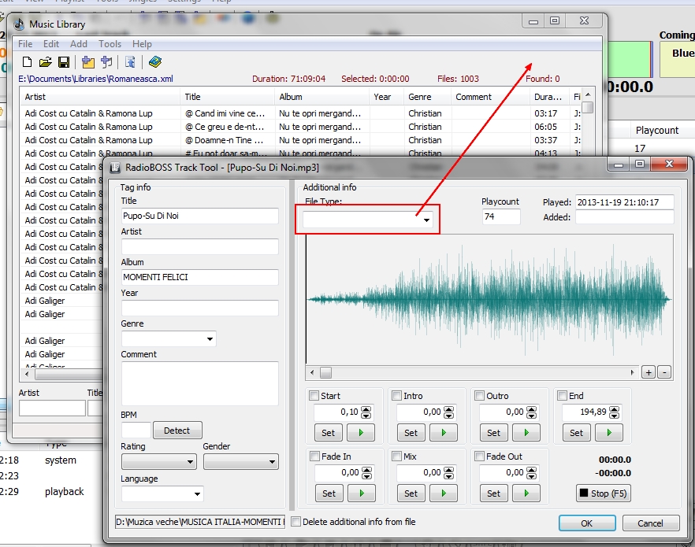
Task: Zoom in on the waveform with plus
Action: pyautogui.click(x=649, y=372)
